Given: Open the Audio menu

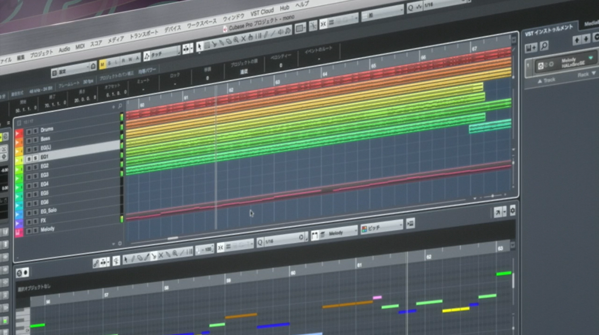Looking at the screenshot, I should (x=64, y=49).
